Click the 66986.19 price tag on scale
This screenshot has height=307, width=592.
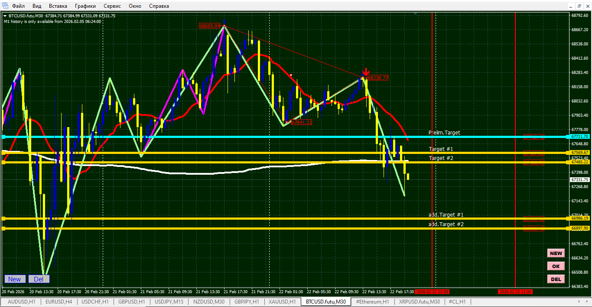pyautogui.click(x=580, y=219)
